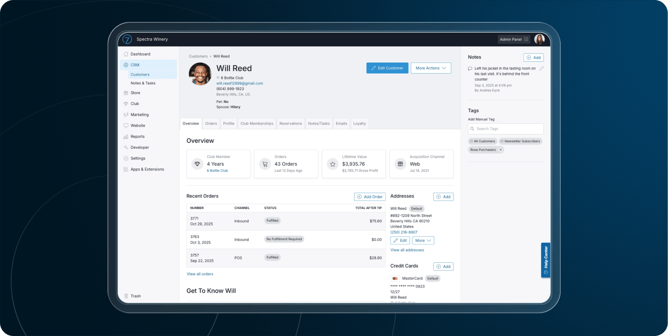Screen dimensions: 668x336
Task: Open order 3763 row
Action: pos(286,239)
